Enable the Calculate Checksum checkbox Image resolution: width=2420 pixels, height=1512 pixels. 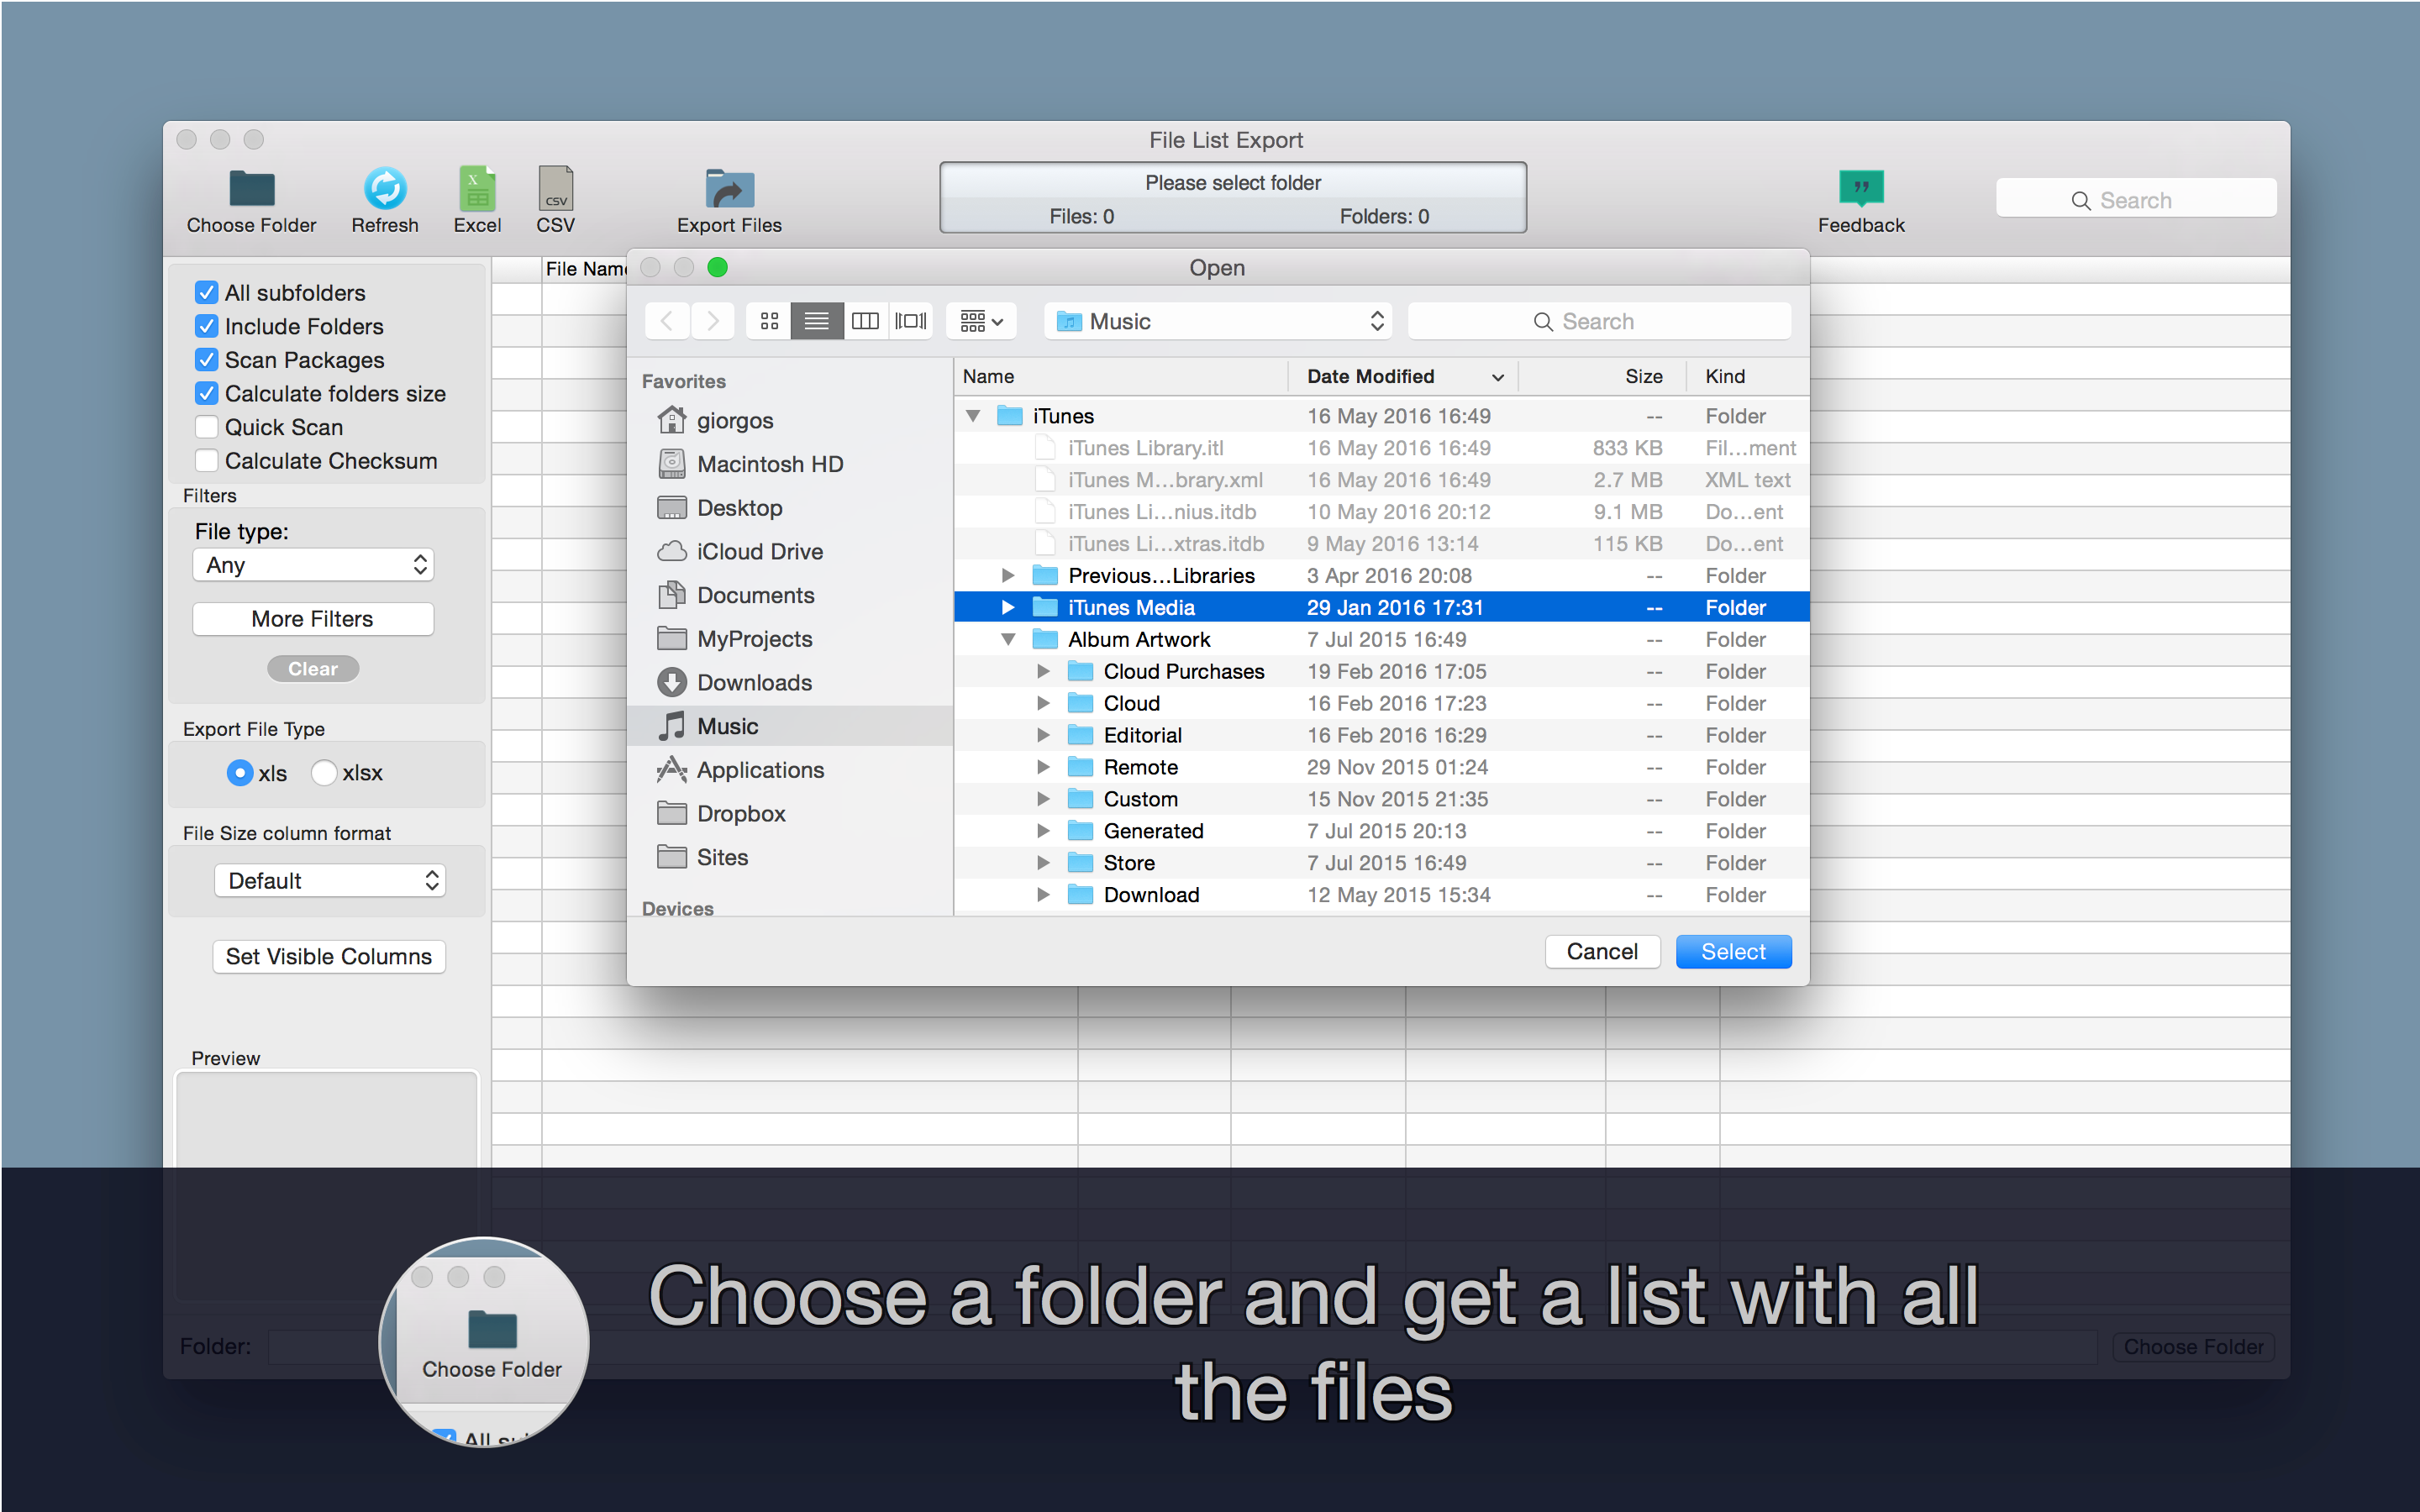(206, 458)
